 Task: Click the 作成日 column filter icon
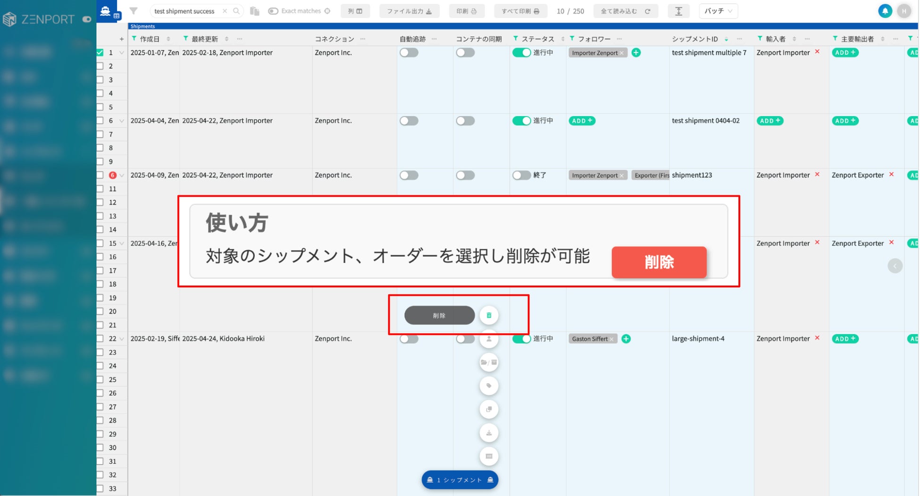pyautogui.click(x=134, y=39)
